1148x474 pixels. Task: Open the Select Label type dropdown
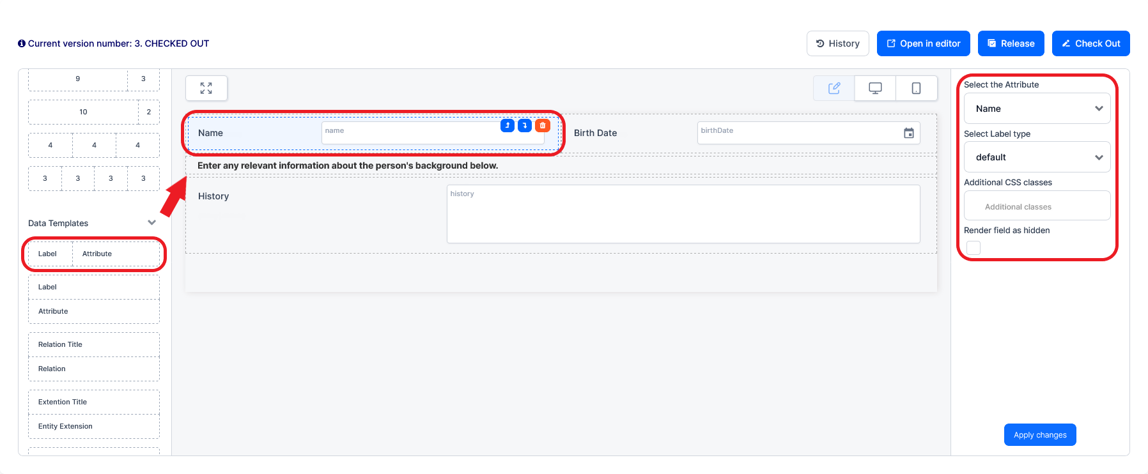click(1037, 157)
